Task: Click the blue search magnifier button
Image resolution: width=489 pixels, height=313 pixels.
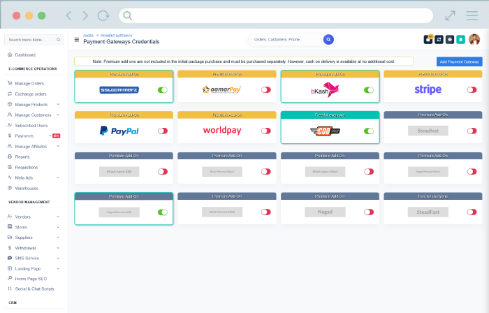Action: pos(328,40)
